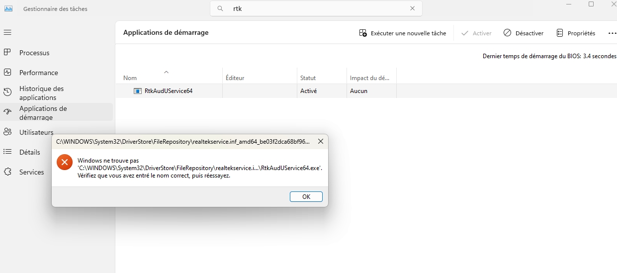Open the Processus page icon
Screen dimensions: 617x273
pos(7,52)
